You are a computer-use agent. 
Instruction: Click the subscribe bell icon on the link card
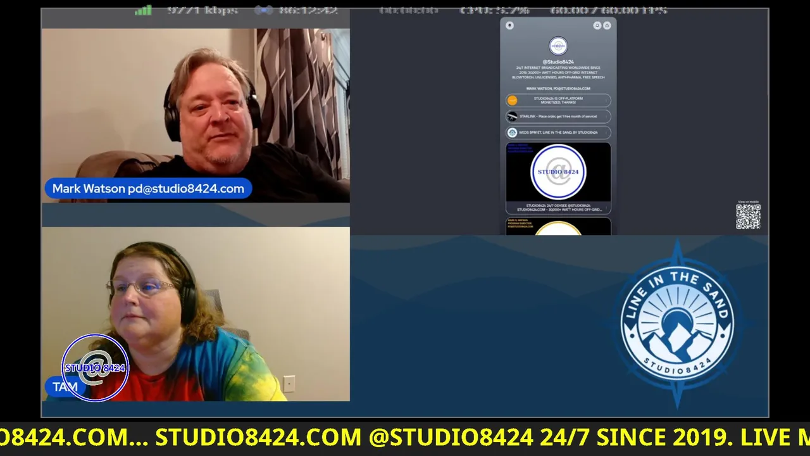coord(597,26)
